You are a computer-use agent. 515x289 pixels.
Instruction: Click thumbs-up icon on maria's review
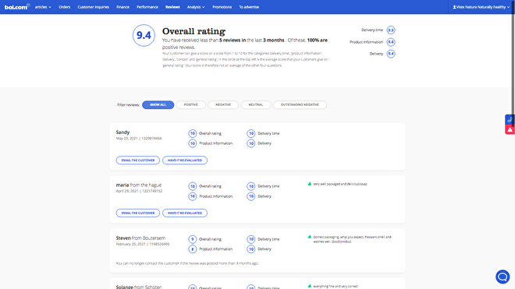tap(310, 184)
